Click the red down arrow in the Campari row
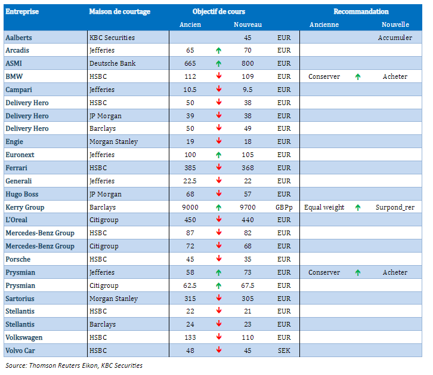The width and height of the screenshot is (433, 375). [x=219, y=90]
